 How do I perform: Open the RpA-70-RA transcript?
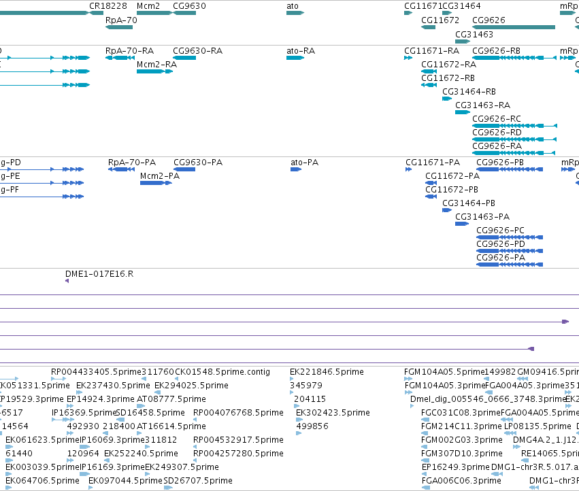pos(120,58)
